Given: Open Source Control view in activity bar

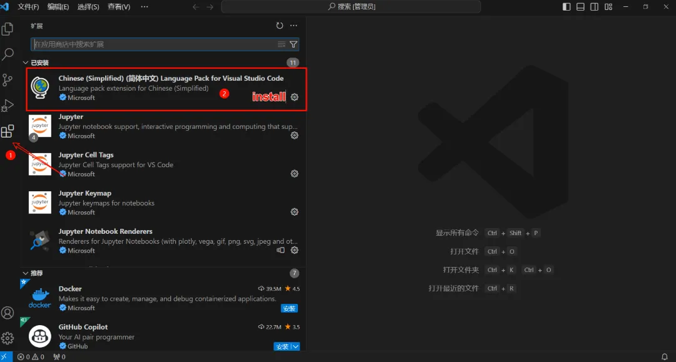Looking at the screenshot, I should (8, 79).
